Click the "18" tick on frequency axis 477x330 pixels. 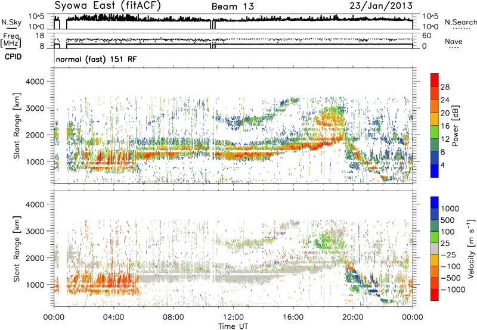pyautogui.click(x=40, y=36)
